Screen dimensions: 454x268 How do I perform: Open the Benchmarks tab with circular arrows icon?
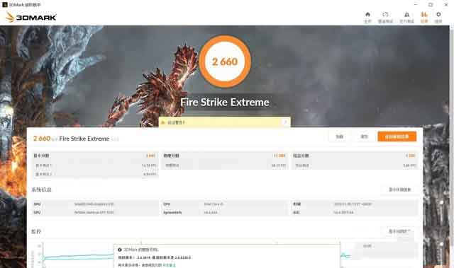pos(385,17)
